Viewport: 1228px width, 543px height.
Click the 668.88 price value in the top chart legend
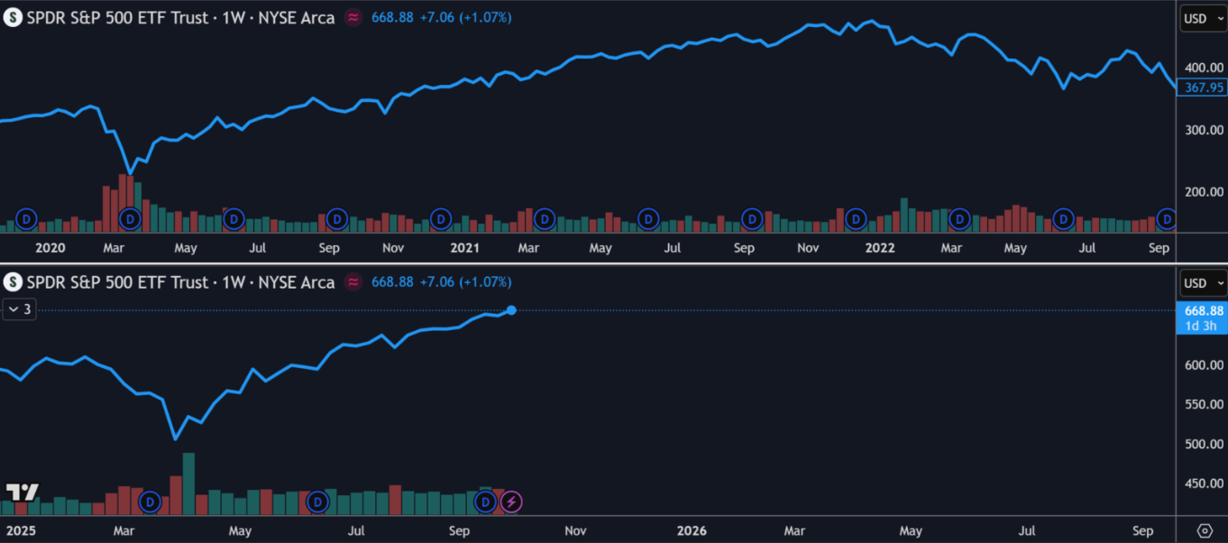click(392, 18)
